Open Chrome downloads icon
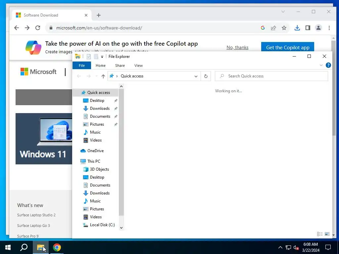The height and width of the screenshot is (254, 339). pyautogui.click(x=297, y=28)
